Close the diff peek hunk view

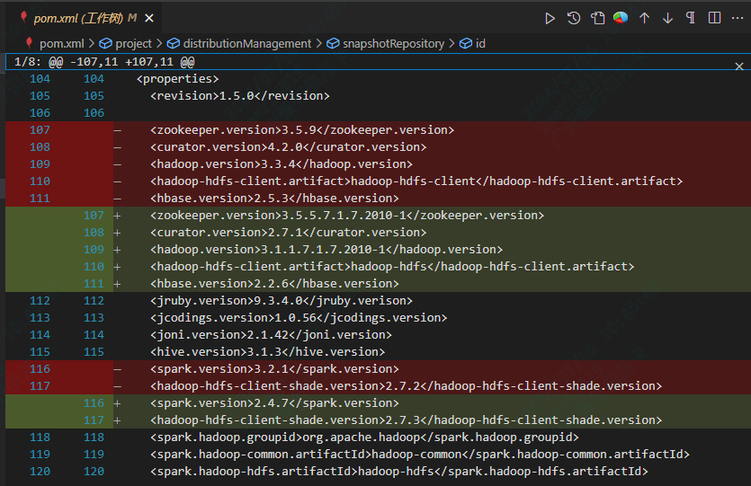739,66
